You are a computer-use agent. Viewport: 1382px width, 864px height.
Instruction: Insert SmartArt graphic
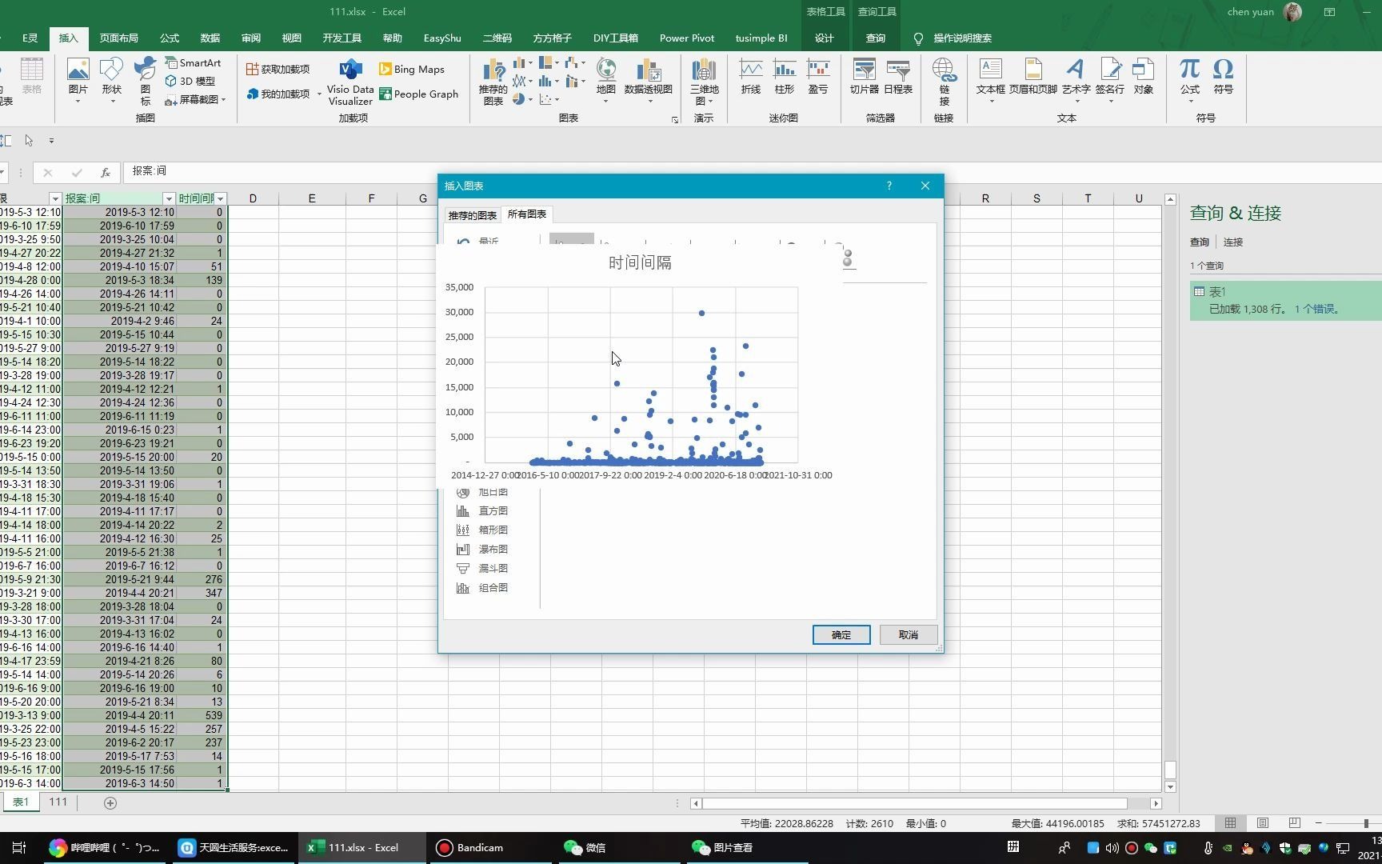coord(193,63)
